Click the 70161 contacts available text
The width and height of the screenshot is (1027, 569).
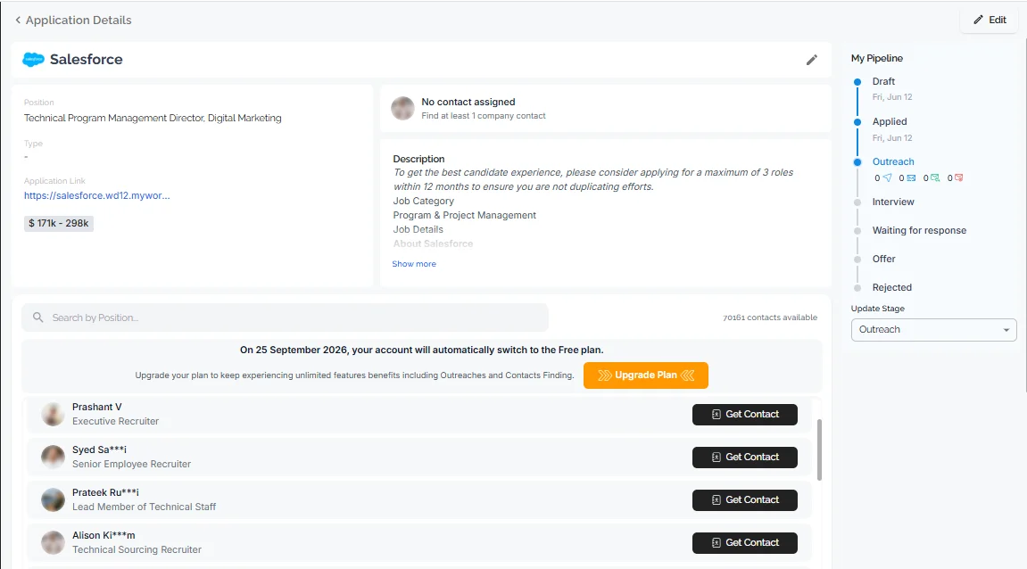coord(770,317)
